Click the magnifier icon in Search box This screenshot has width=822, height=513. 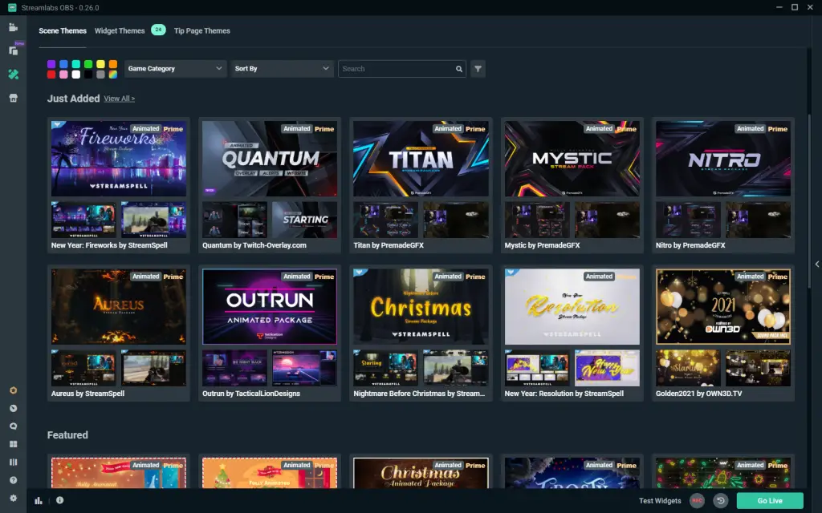click(x=459, y=69)
